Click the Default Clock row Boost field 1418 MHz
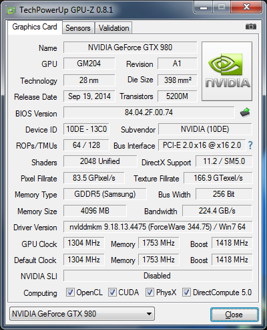Image resolution: width=267 pixels, height=330 pixels. coord(232,260)
